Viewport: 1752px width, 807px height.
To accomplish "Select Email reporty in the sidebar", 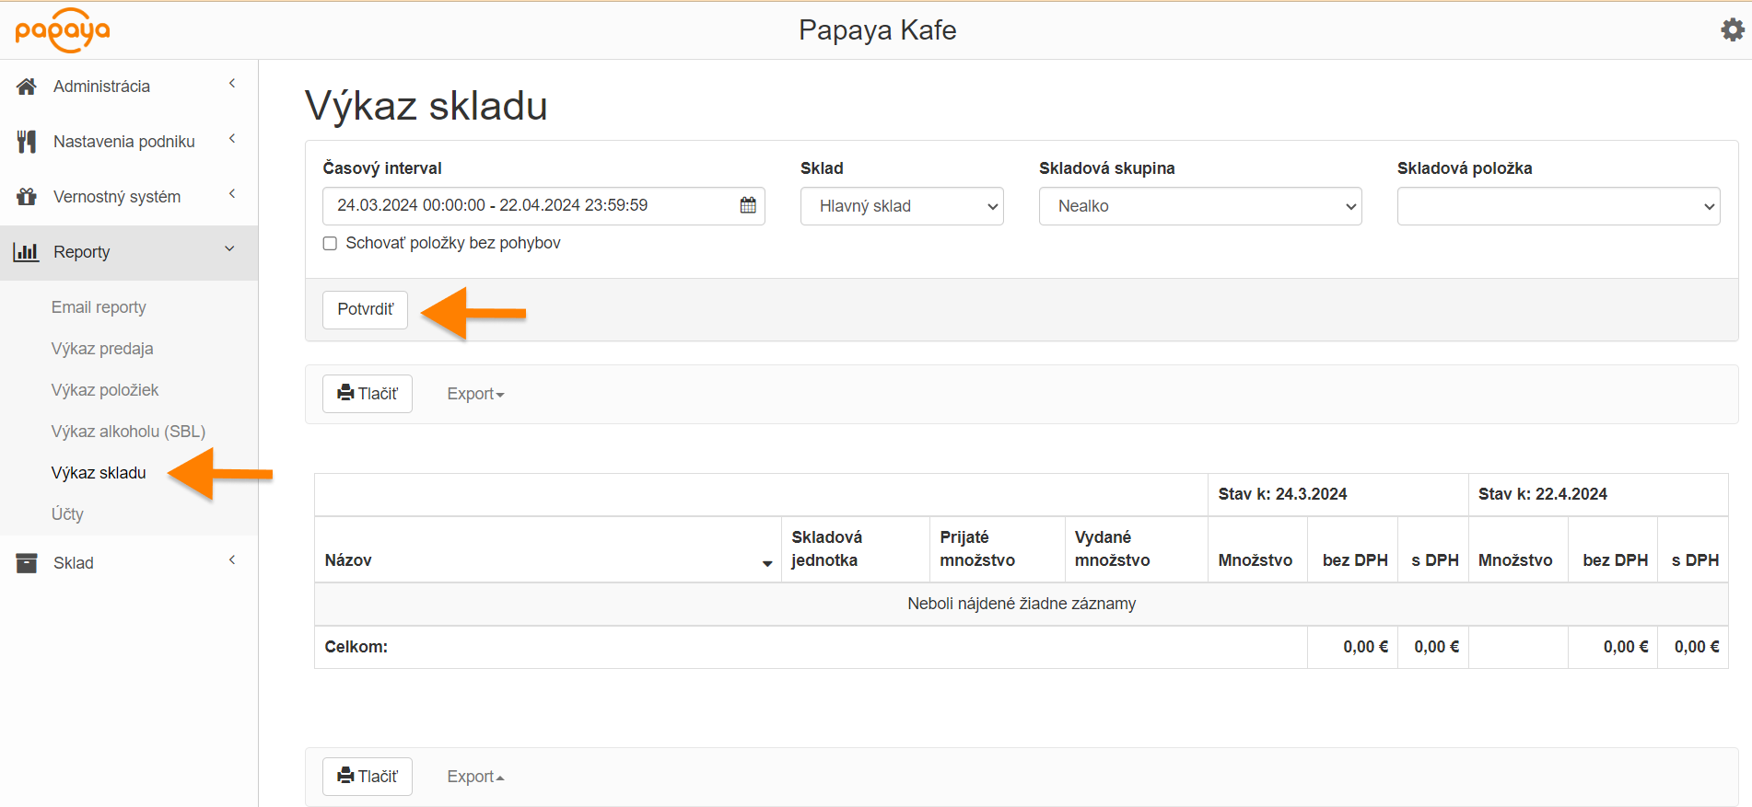I will pos(99,307).
